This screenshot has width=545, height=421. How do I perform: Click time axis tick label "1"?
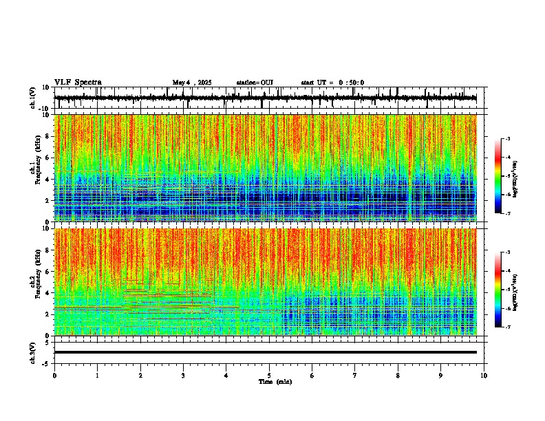pyautogui.click(x=97, y=376)
